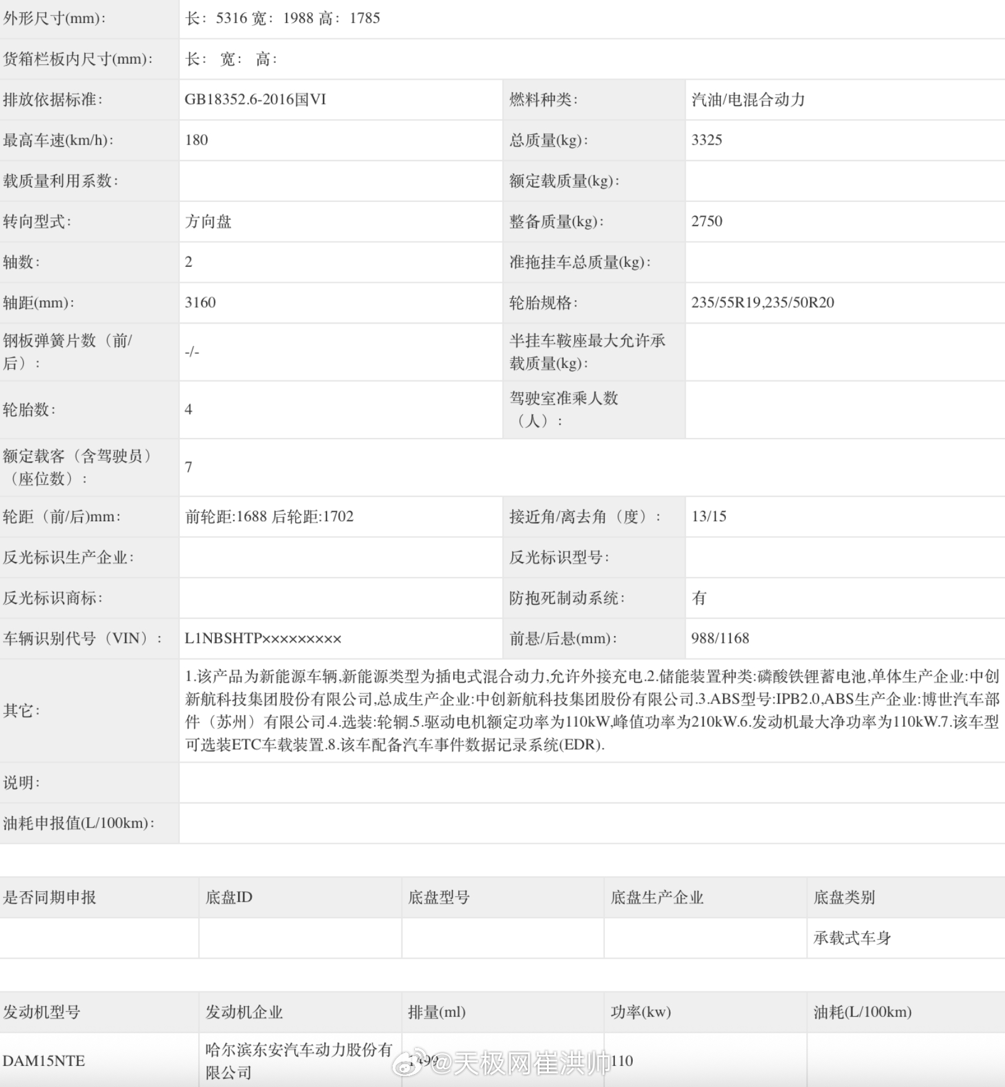Click the 燃料种类 label

(543, 99)
